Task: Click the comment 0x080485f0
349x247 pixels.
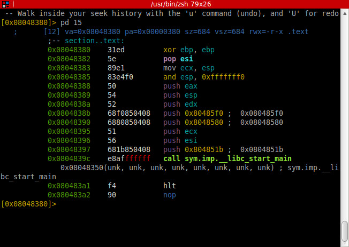Action: click(262, 114)
